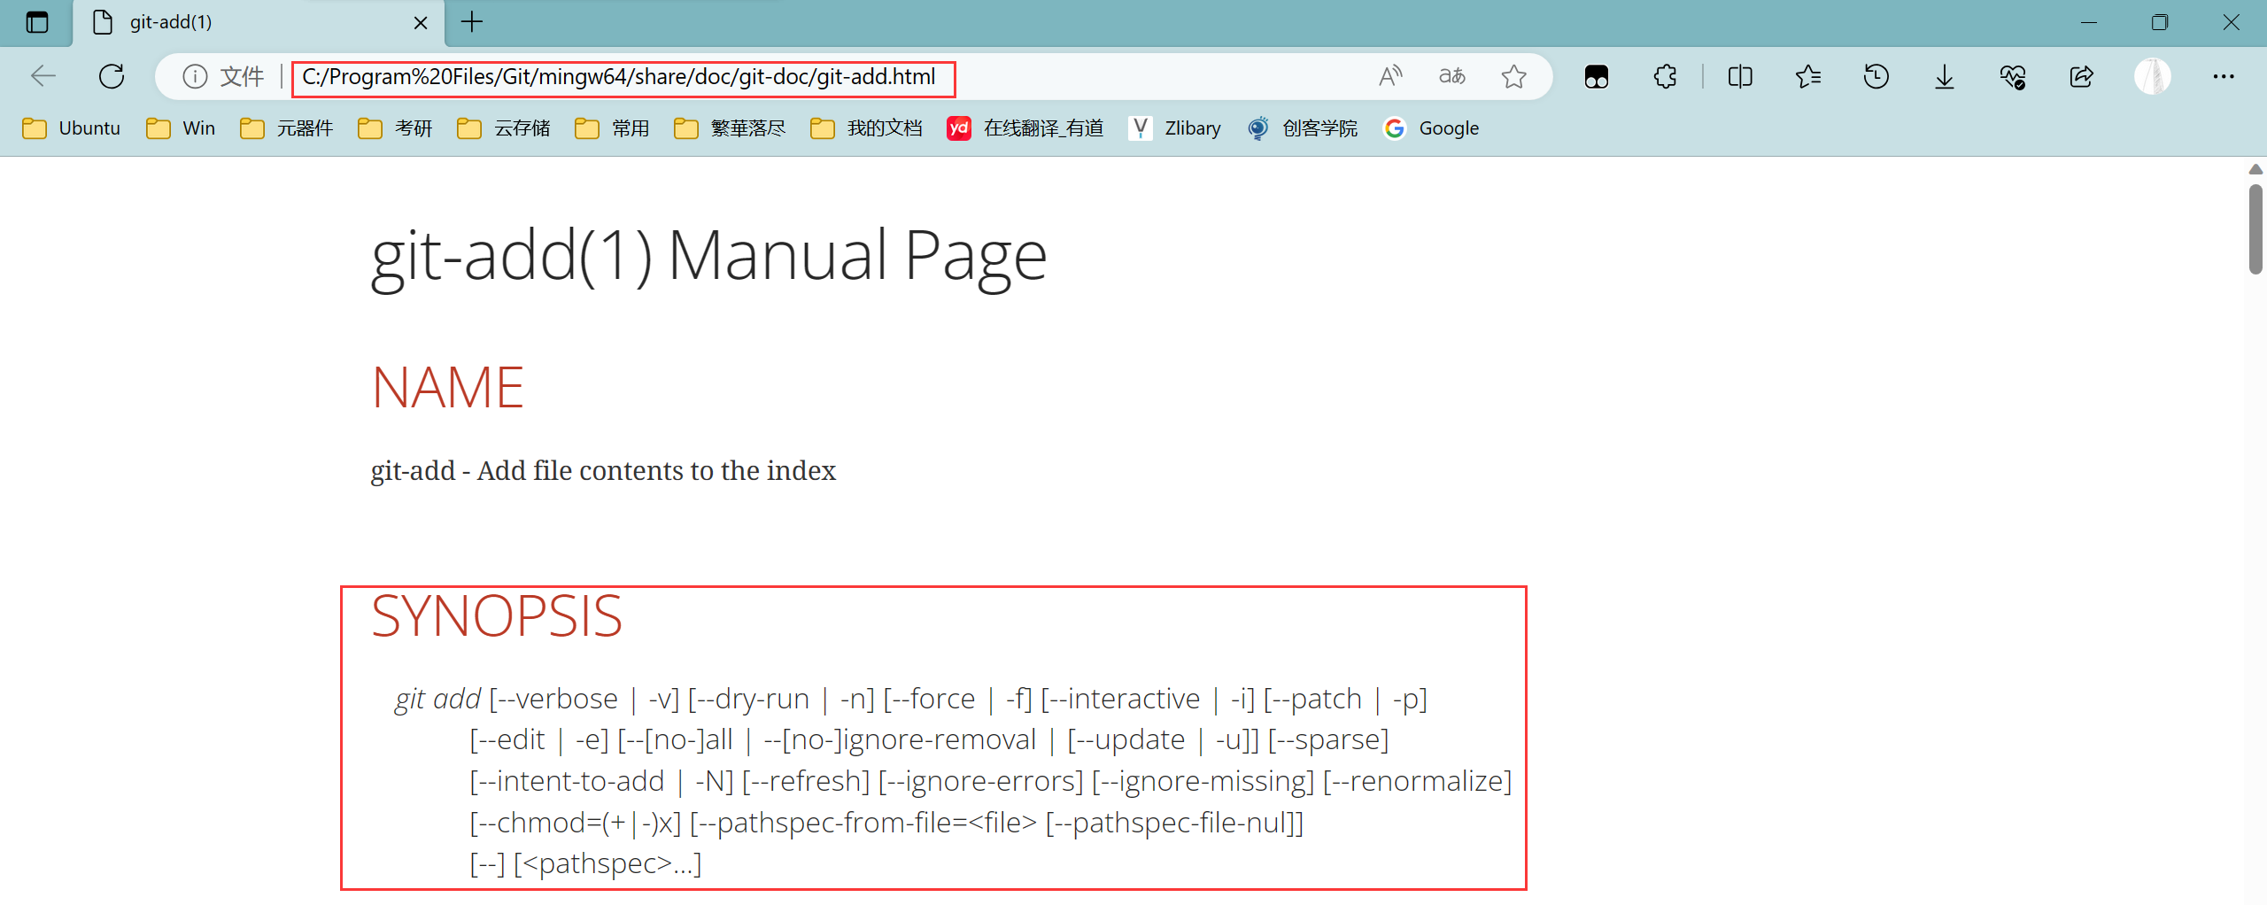Open the Google bookmark link
Image resolution: width=2267 pixels, height=905 pixels.
click(x=1432, y=128)
